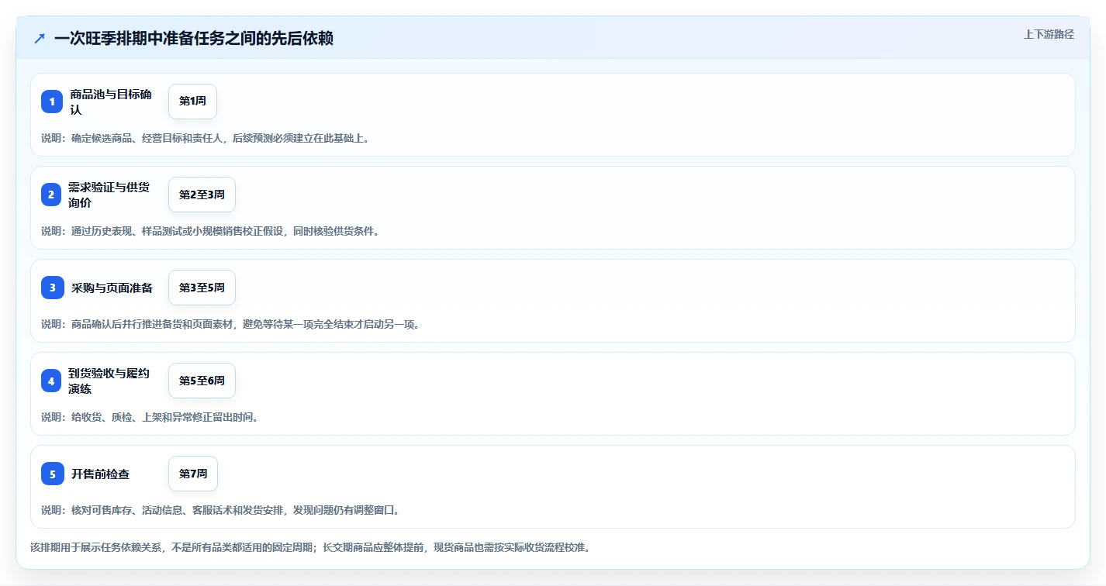Click the description starting 说明：通过历史表现
This screenshot has height=586, width=1106.
pos(210,231)
